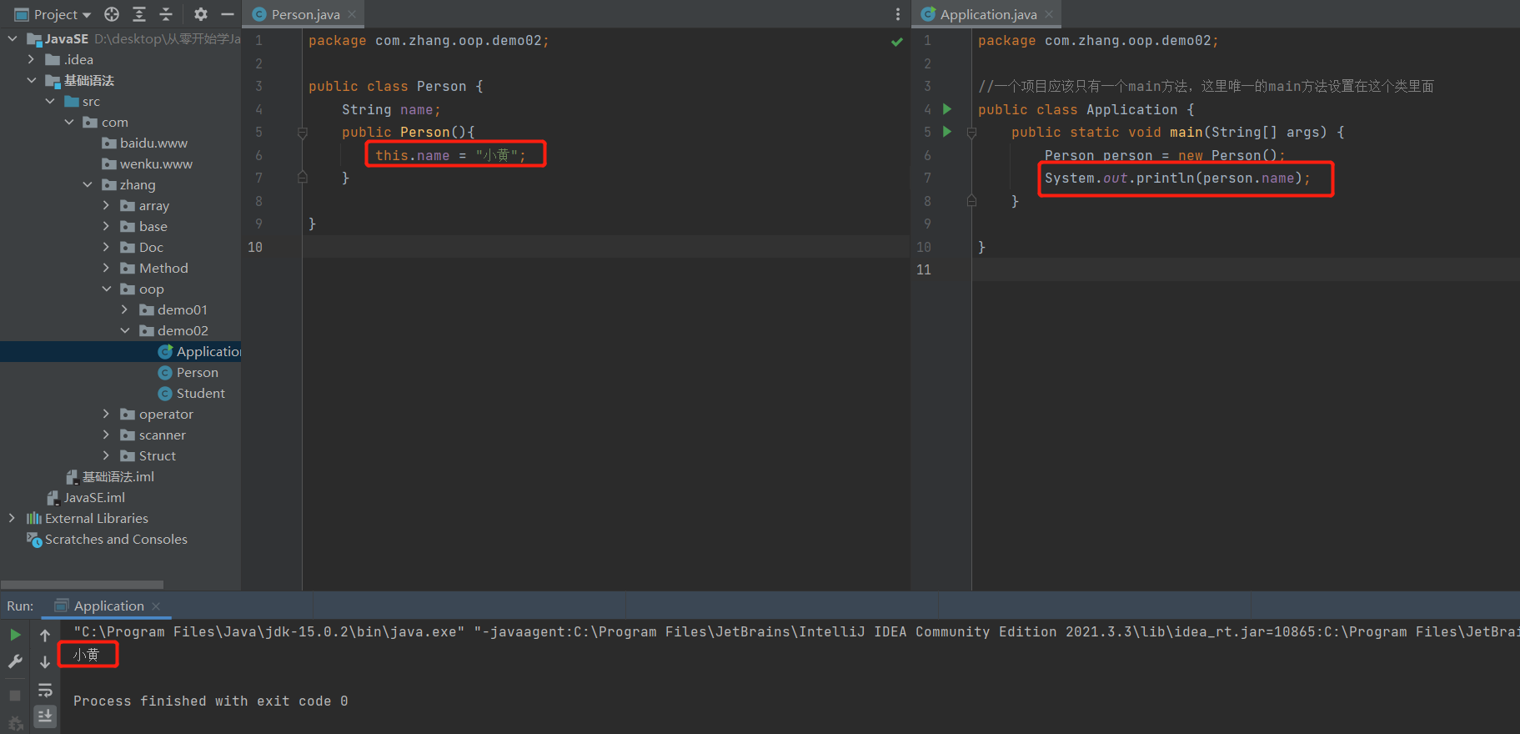Collapse the com package
Image resolution: width=1520 pixels, height=734 pixels.
(x=69, y=122)
